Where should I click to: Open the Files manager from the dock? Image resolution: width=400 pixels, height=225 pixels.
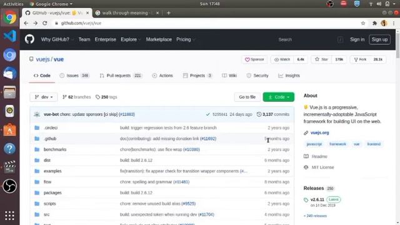coord(10,92)
